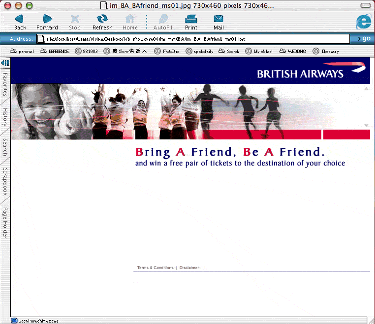The width and height of the screenshot is (375, 324).
Task: Open the Dictionary bookmark
Action: click(326, 51)
